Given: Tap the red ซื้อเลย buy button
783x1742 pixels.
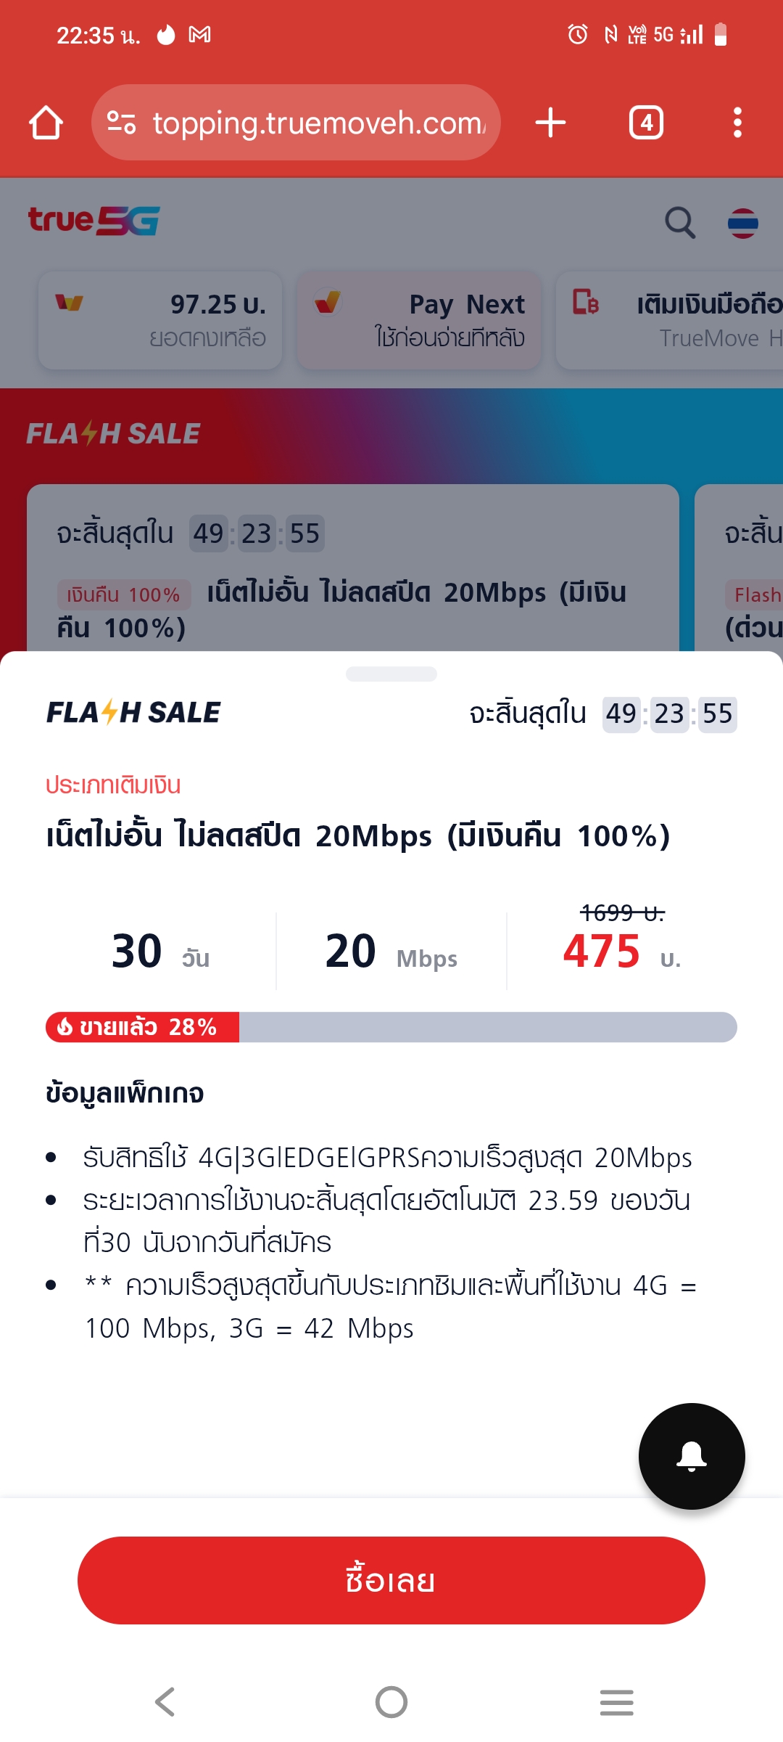Looking at the screenshot, I should (x=391, y=1580).
